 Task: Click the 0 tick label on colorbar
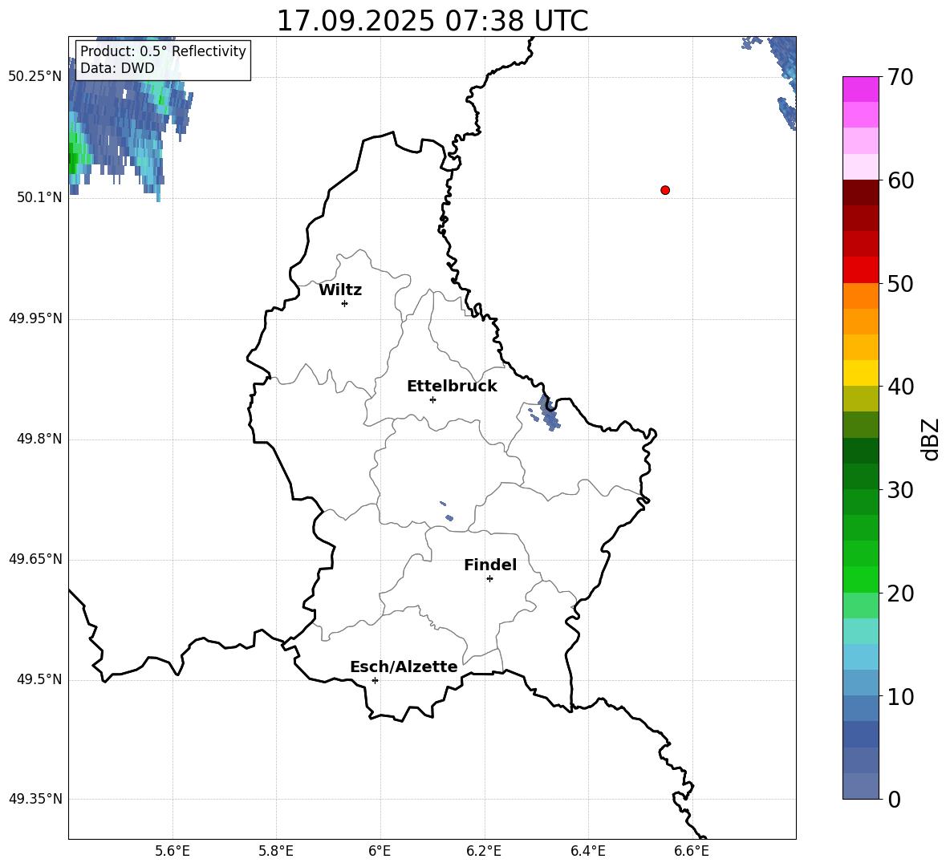point(894,800)
